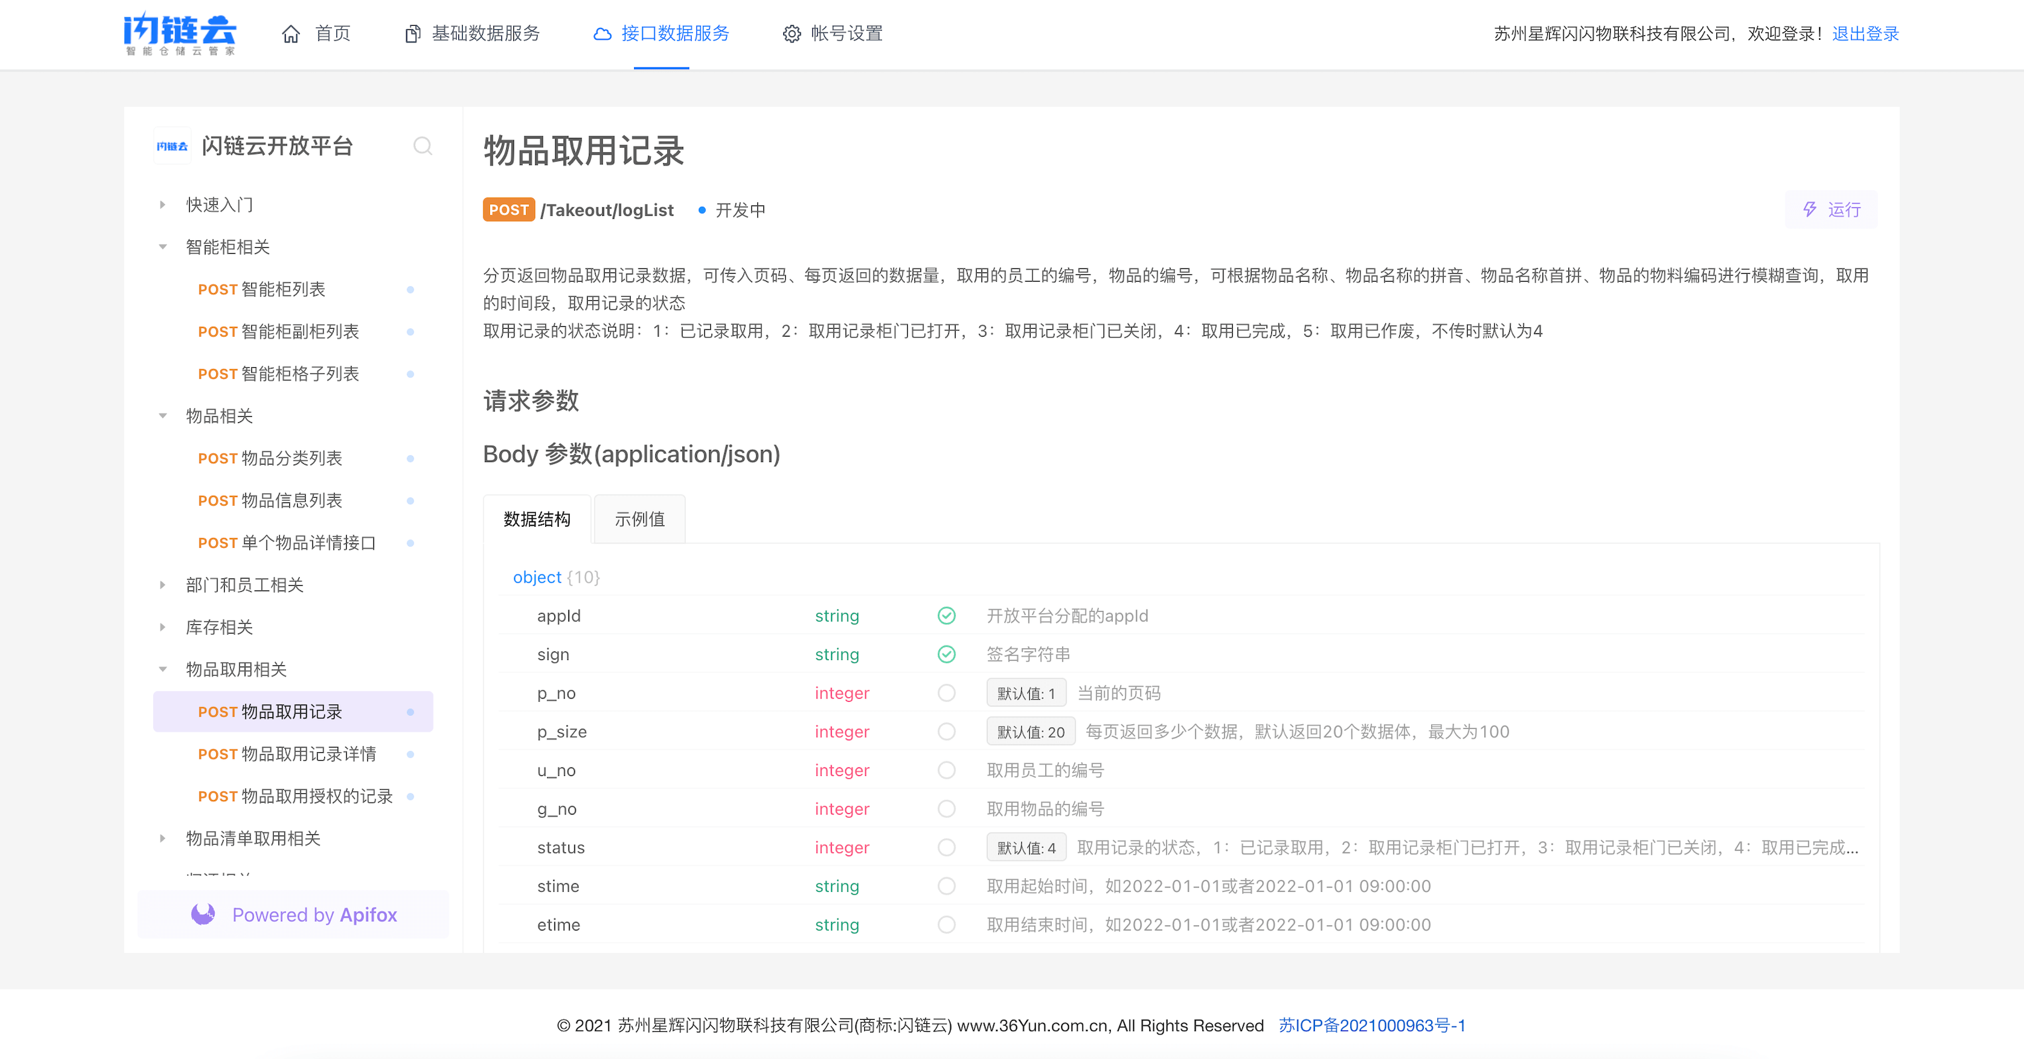Click the lightning 运行 button
This screenshot has width=2024, height=1059.
(1832, 209)
